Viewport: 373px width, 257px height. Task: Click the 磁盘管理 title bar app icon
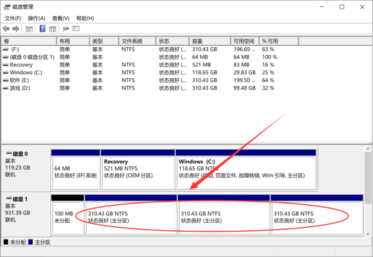[x=6, y=7]
